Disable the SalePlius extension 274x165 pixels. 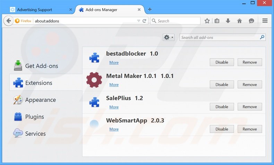(x=222, y=107)
